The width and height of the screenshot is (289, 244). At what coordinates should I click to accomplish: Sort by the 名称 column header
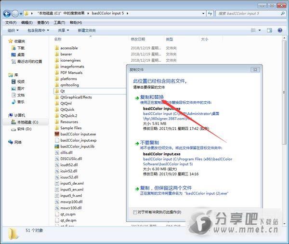58,39
